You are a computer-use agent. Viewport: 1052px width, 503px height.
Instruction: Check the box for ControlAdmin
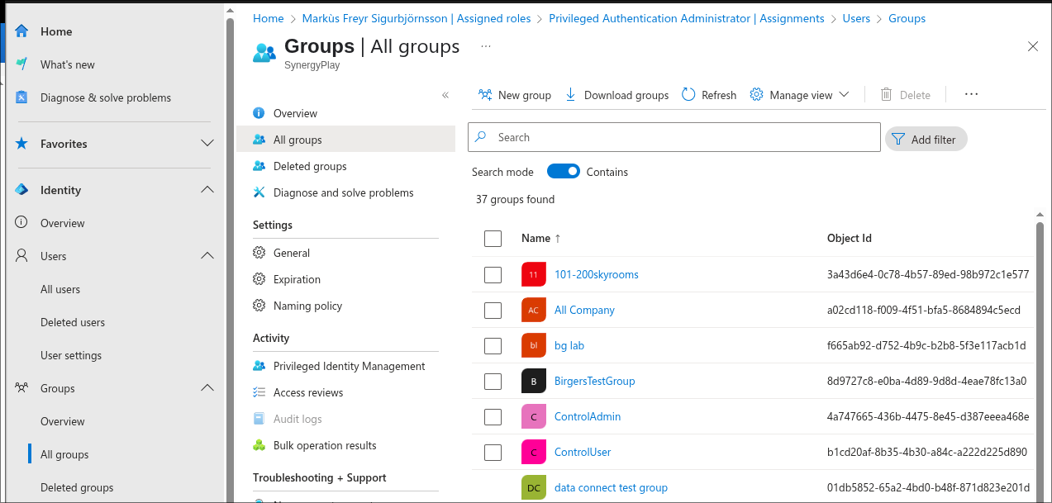pos(493,416)
